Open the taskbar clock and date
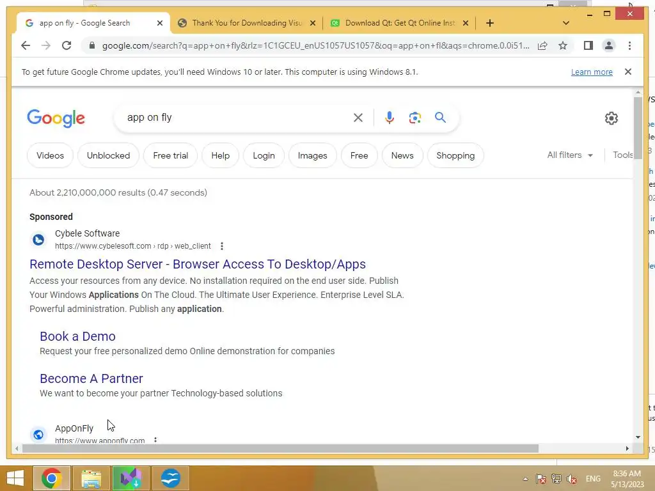Screen dimensions: 655x491 pyautogui.click(x=627, y=478)
